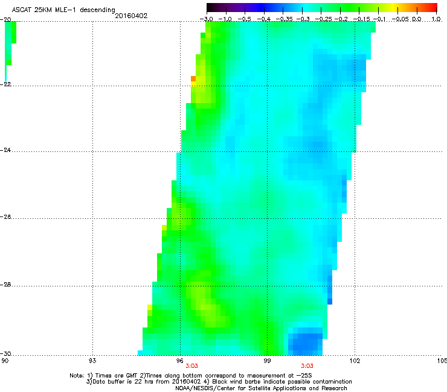
Task: Click the red end of the color bar
Action: click(x=432, y=7)
